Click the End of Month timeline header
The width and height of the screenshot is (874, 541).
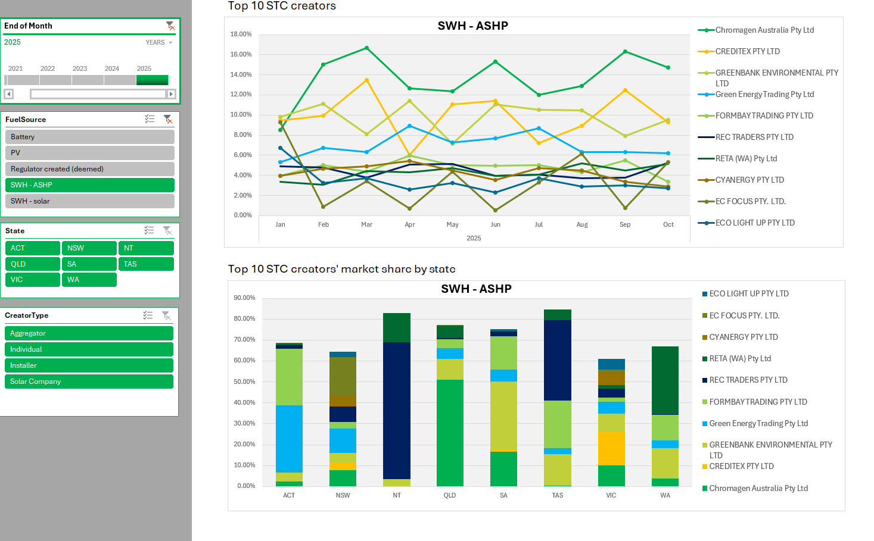point(28,26)
